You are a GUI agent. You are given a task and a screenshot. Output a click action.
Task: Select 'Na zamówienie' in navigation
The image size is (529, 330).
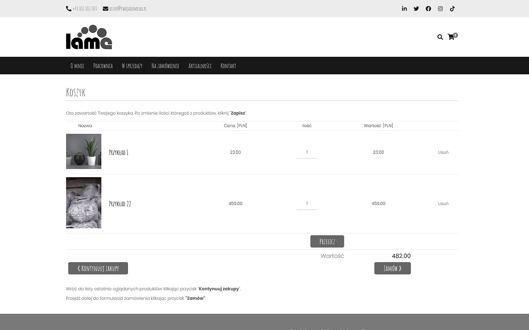165,66
